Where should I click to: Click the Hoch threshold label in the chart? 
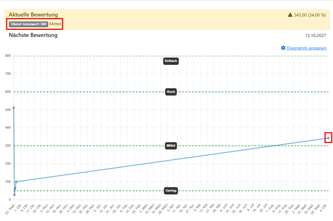click(171, 92)
